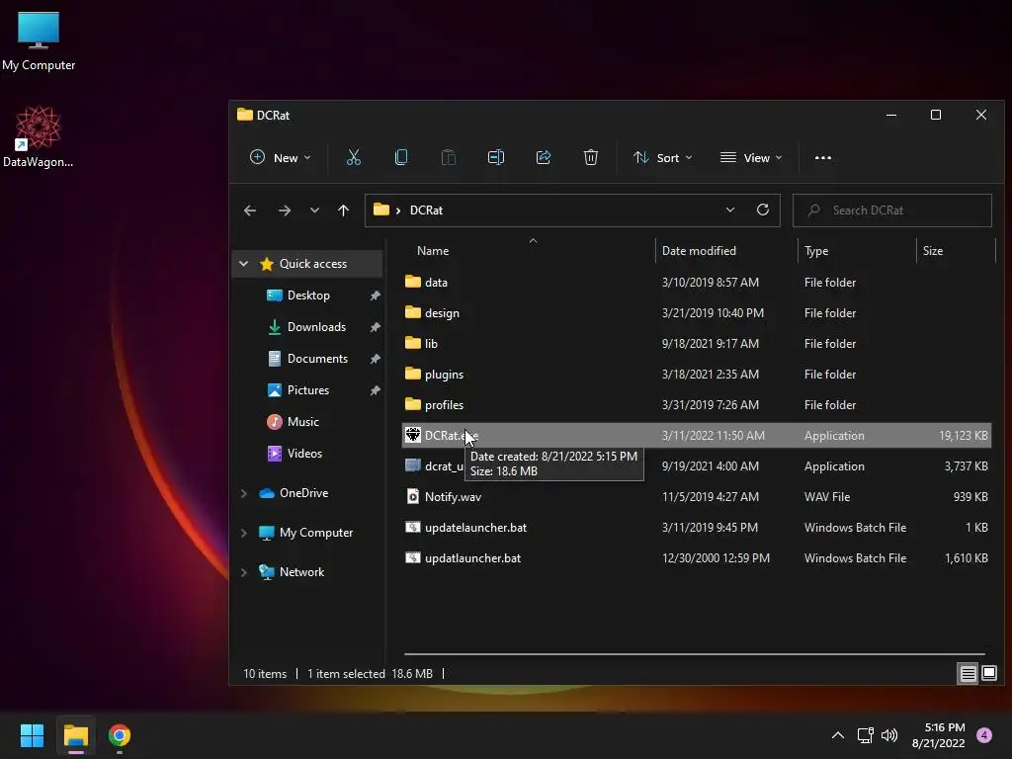Open File Explorer from the taskbar

coord(75,735)
